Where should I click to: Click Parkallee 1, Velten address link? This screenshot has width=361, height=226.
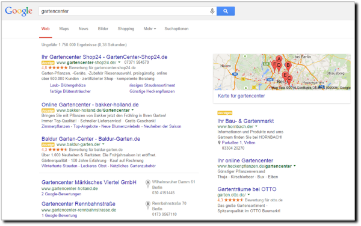click(x=238, y=143)
